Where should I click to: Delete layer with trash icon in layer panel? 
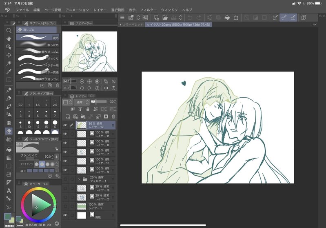[113, 116]
